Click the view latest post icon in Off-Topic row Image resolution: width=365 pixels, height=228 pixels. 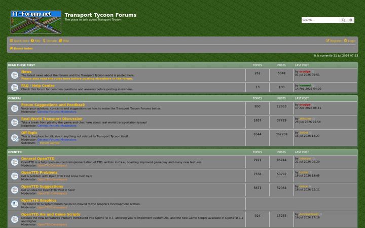(x=311, y=133)
